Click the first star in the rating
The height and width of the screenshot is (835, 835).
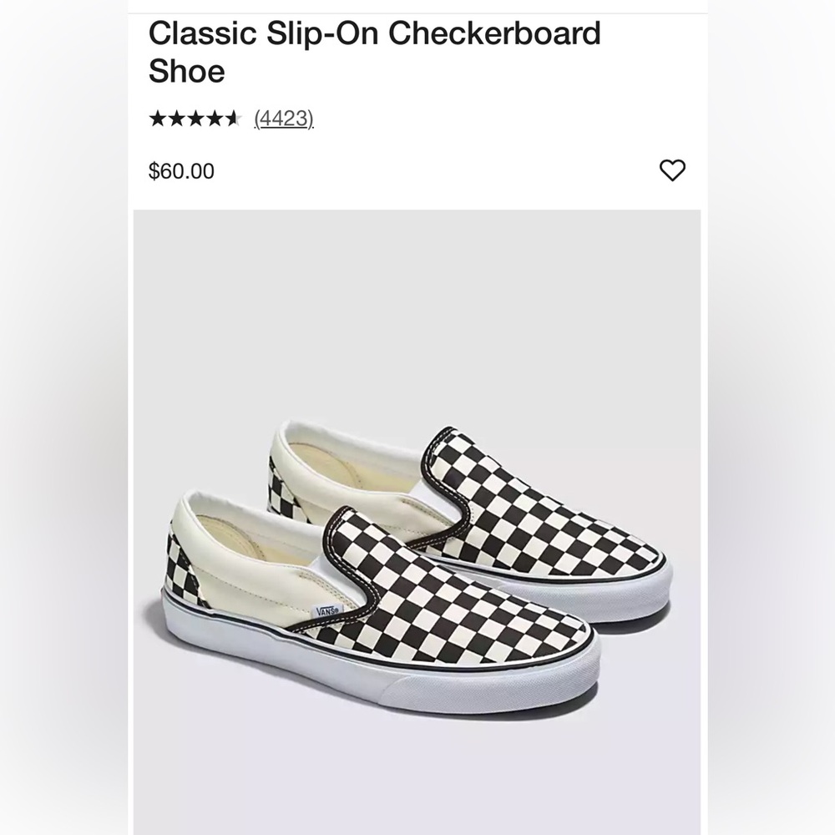click(x=157, y=119)
